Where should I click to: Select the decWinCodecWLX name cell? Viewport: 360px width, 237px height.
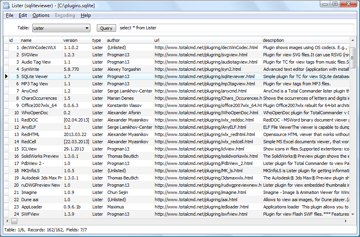41,47
